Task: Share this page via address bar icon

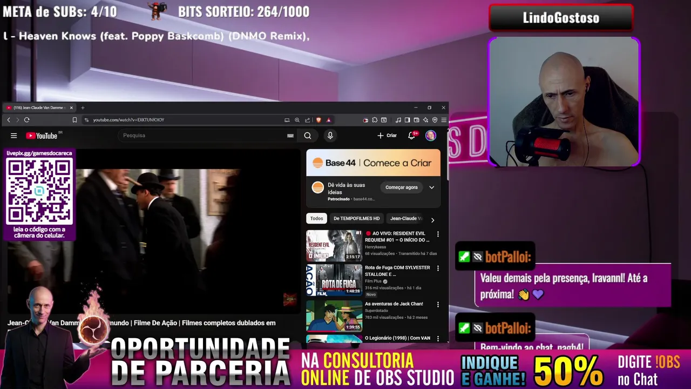Action: tap(307, 120)
